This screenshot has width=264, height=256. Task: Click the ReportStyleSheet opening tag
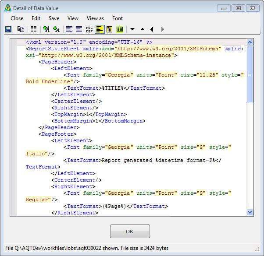[x=135, y=52]
